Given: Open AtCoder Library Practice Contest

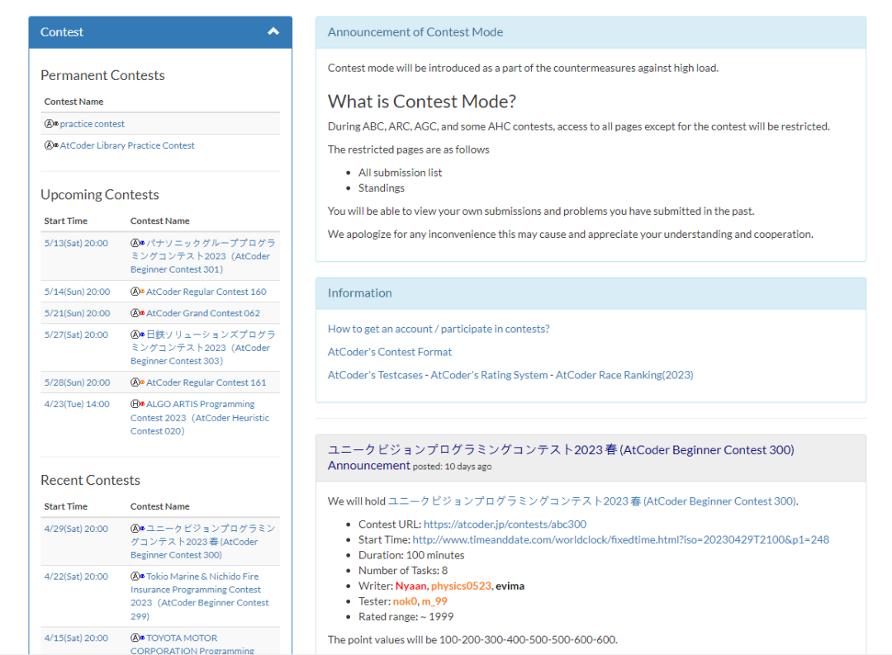Looking at the screenshot, I should point(127,145).
